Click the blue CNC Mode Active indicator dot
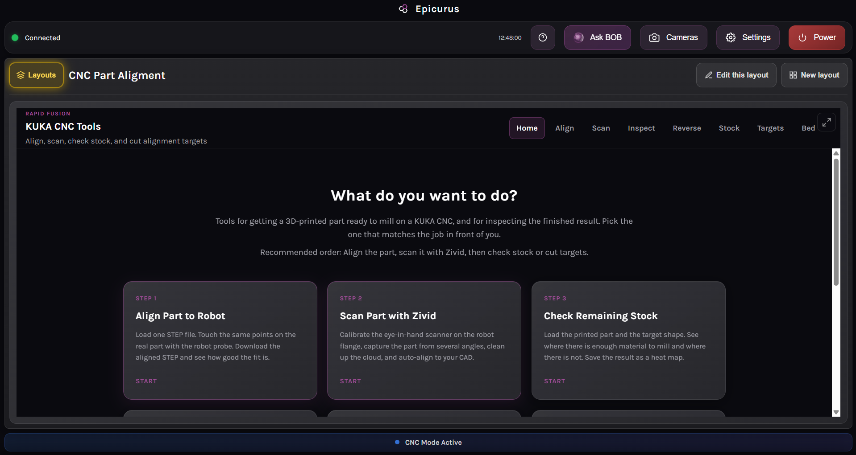Screen dimensions: 856x455 click(397, 442)
